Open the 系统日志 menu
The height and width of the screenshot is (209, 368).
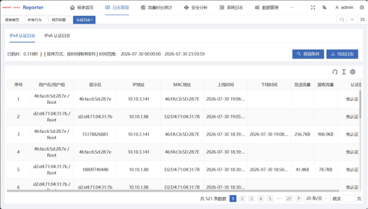coord(231,8)
